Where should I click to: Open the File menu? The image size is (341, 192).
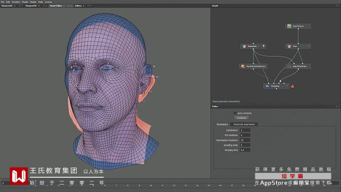click(x=3, y=2)
